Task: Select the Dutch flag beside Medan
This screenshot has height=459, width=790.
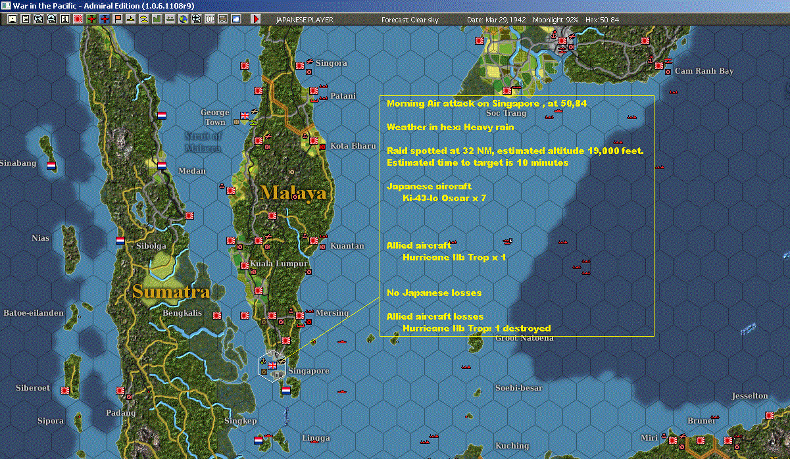Action: 162,164
